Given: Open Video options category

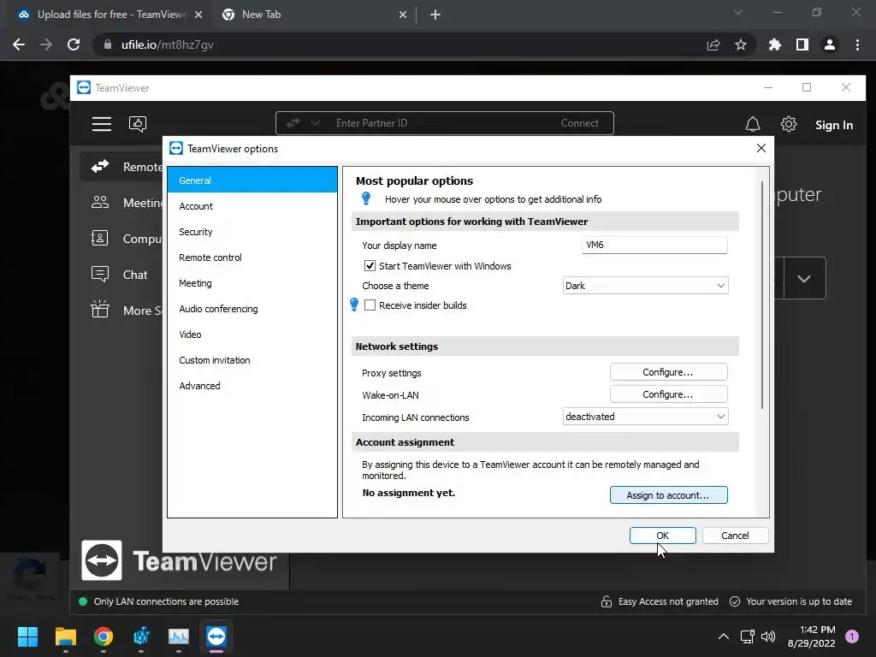Looking at the screenshot, I should [252, 334].
